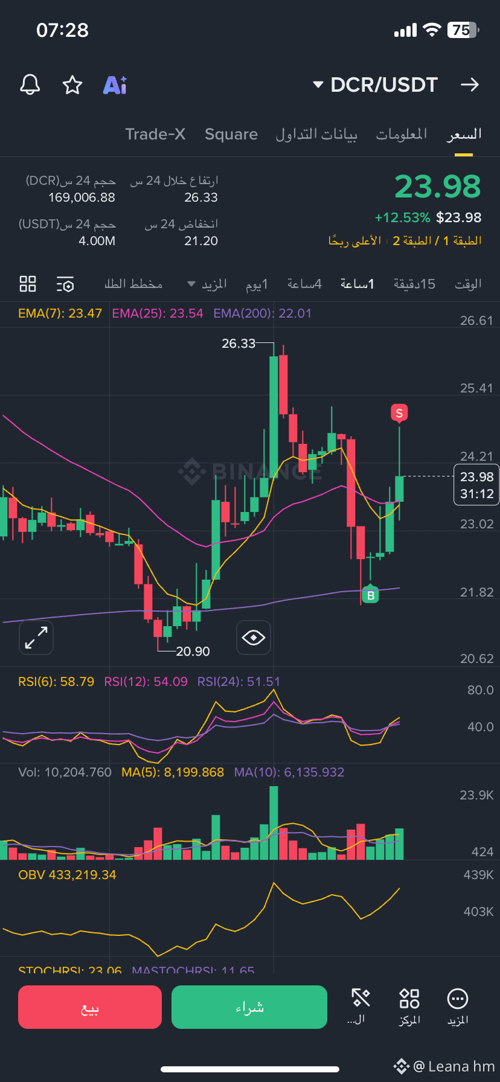Tap the +12.53% change value
This screenshot has width=500, height=1082.
tap(403, 218)
